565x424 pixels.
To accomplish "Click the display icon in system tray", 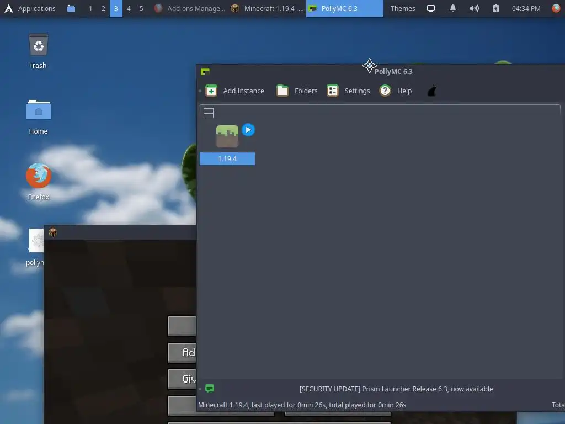I will tap(430, 8).
